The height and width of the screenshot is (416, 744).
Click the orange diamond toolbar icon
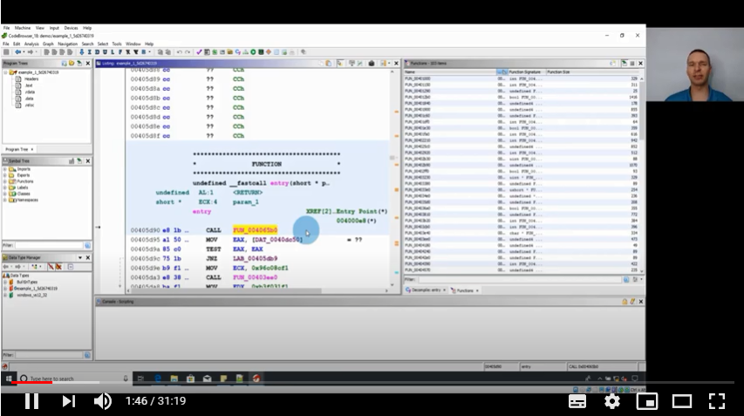269,52
